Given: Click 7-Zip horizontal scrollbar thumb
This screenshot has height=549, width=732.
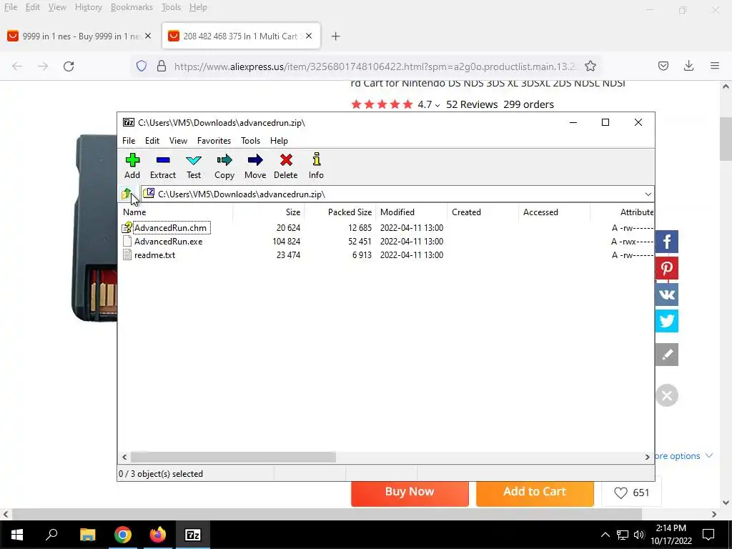Looking at the screenshot, I should pos(233,457).
